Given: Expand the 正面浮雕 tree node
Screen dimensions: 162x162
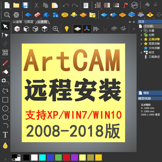Looking at the screenshot, I should [141, 40].
